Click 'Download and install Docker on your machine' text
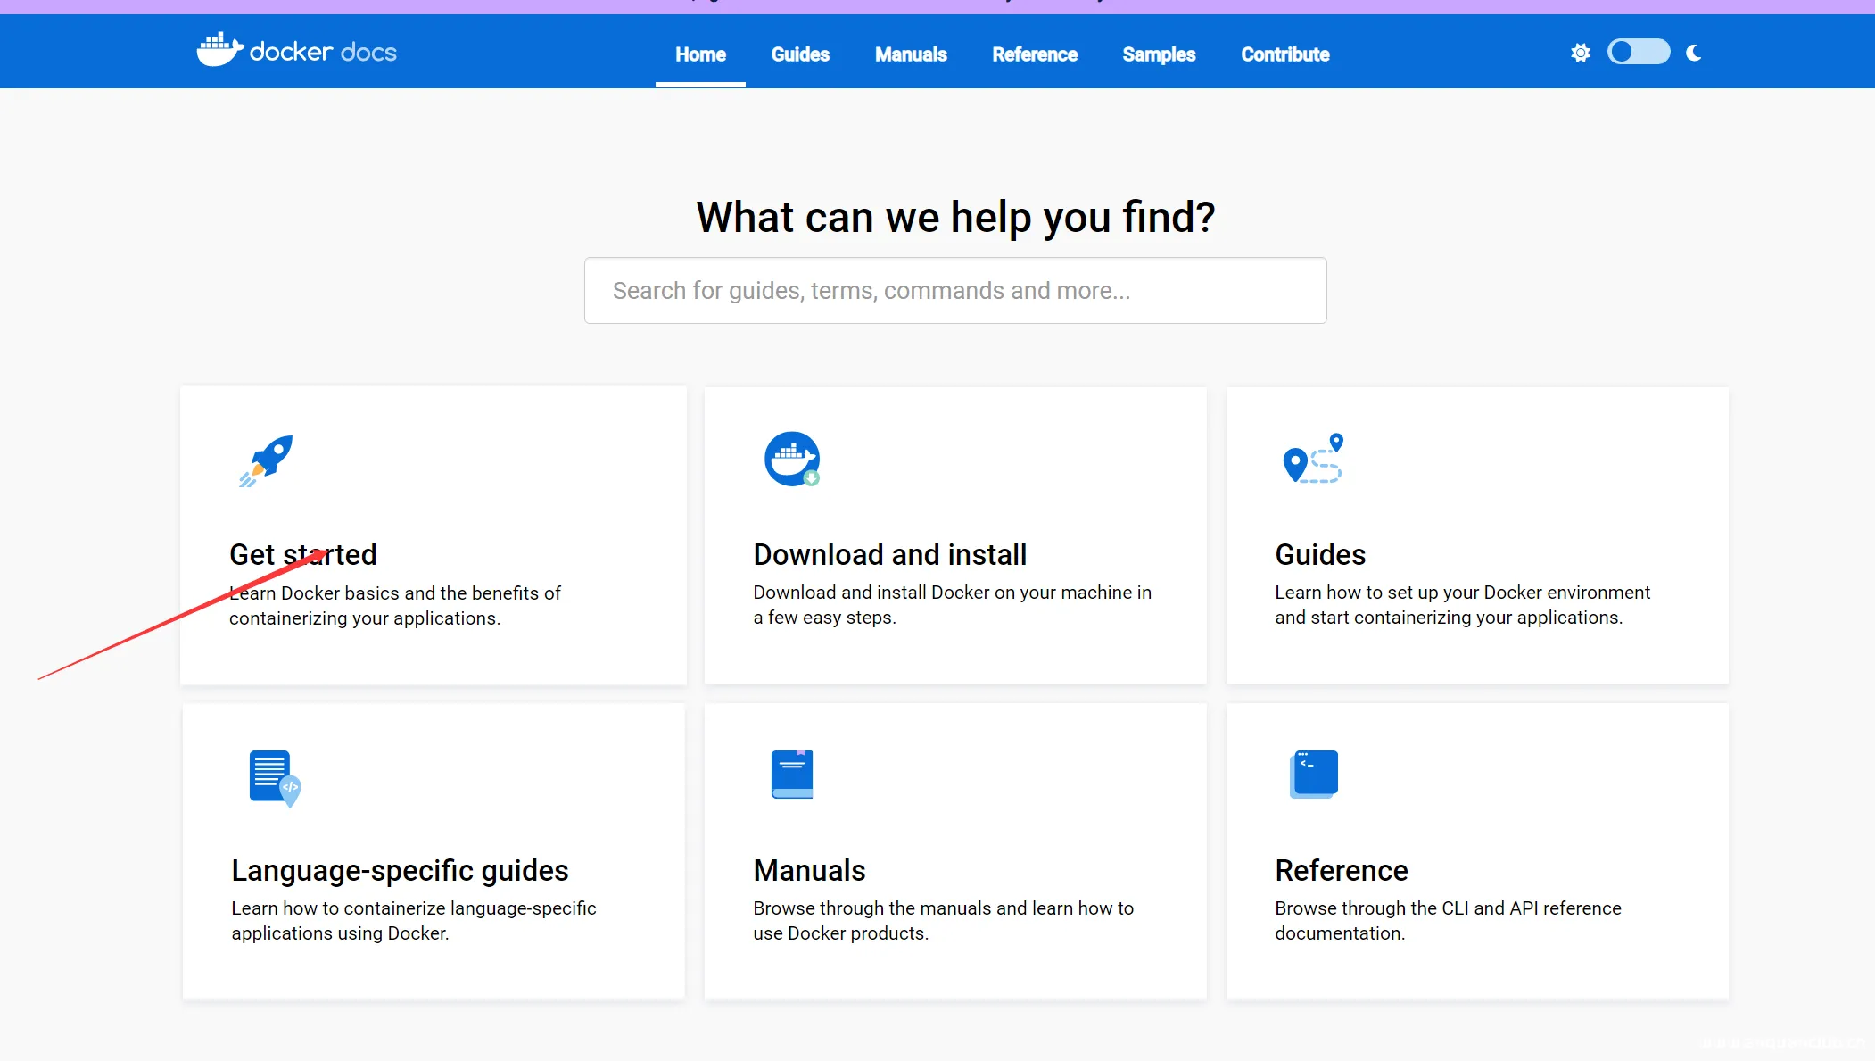1875x1061 pixels. [x=952, y=604]
